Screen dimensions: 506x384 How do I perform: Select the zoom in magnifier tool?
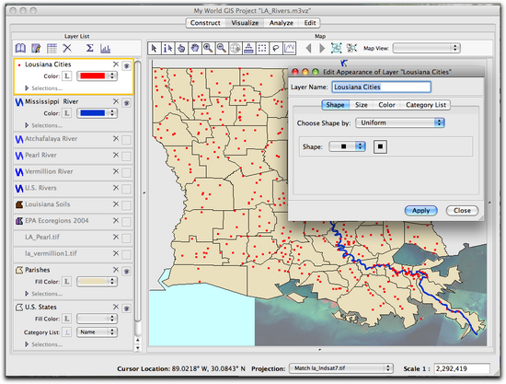(208, 49)
